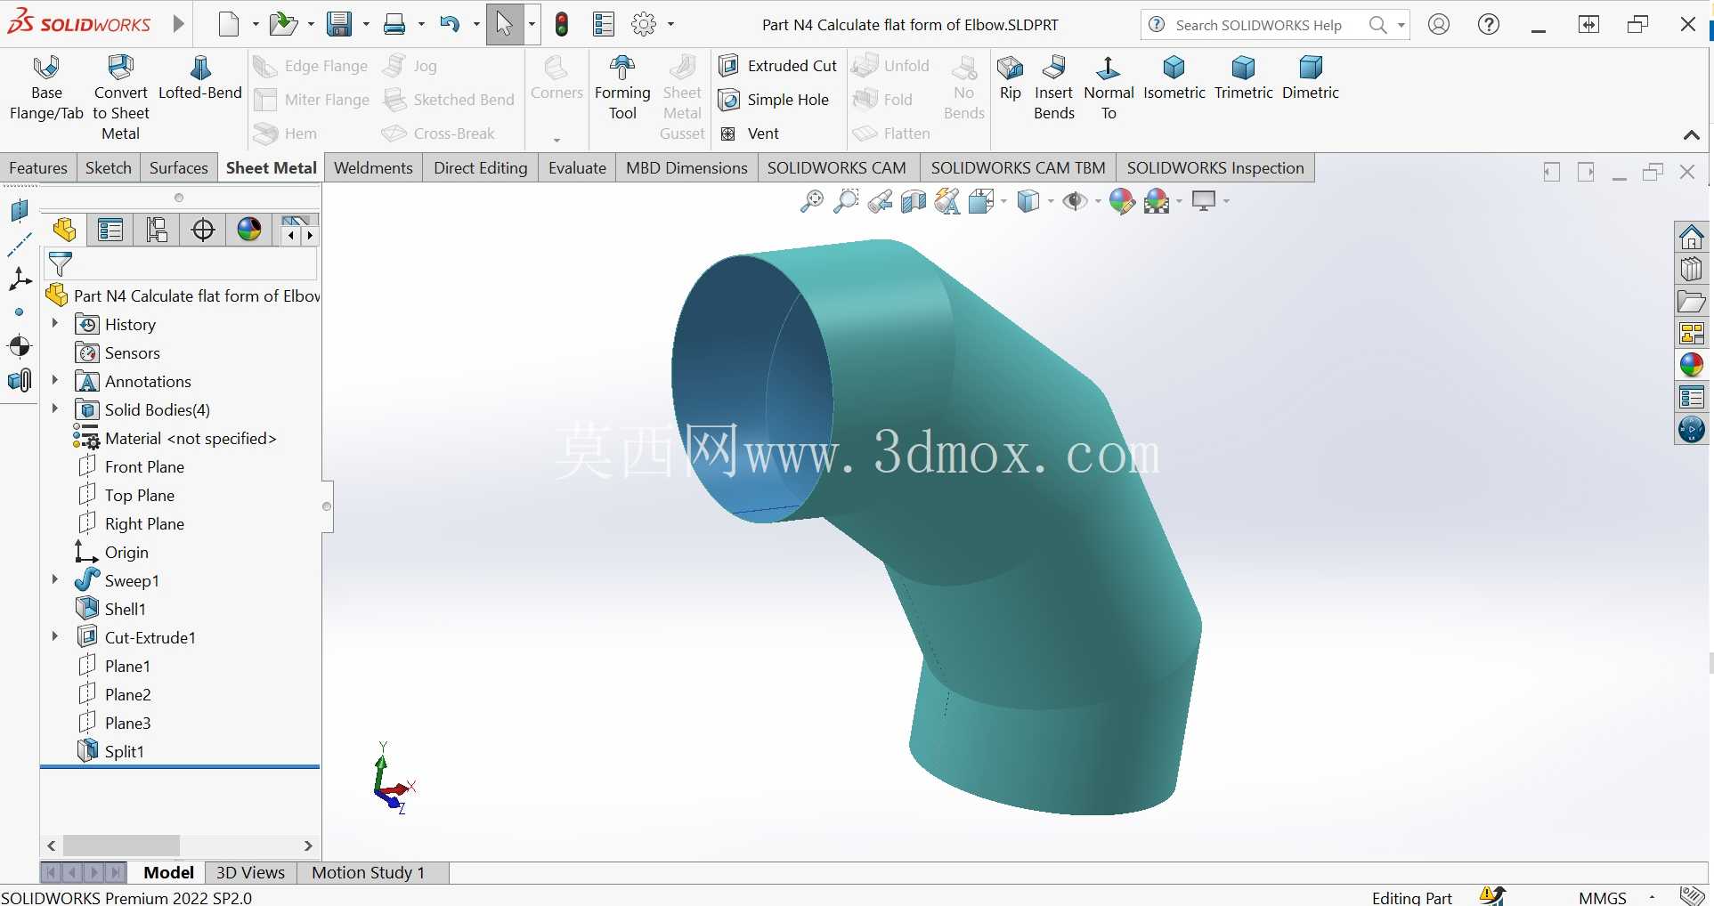This screenshot has width=1714, height=906.
Task: Click the MMGS unit system status
Action: pyautogui.click(x=1603, y=897)
